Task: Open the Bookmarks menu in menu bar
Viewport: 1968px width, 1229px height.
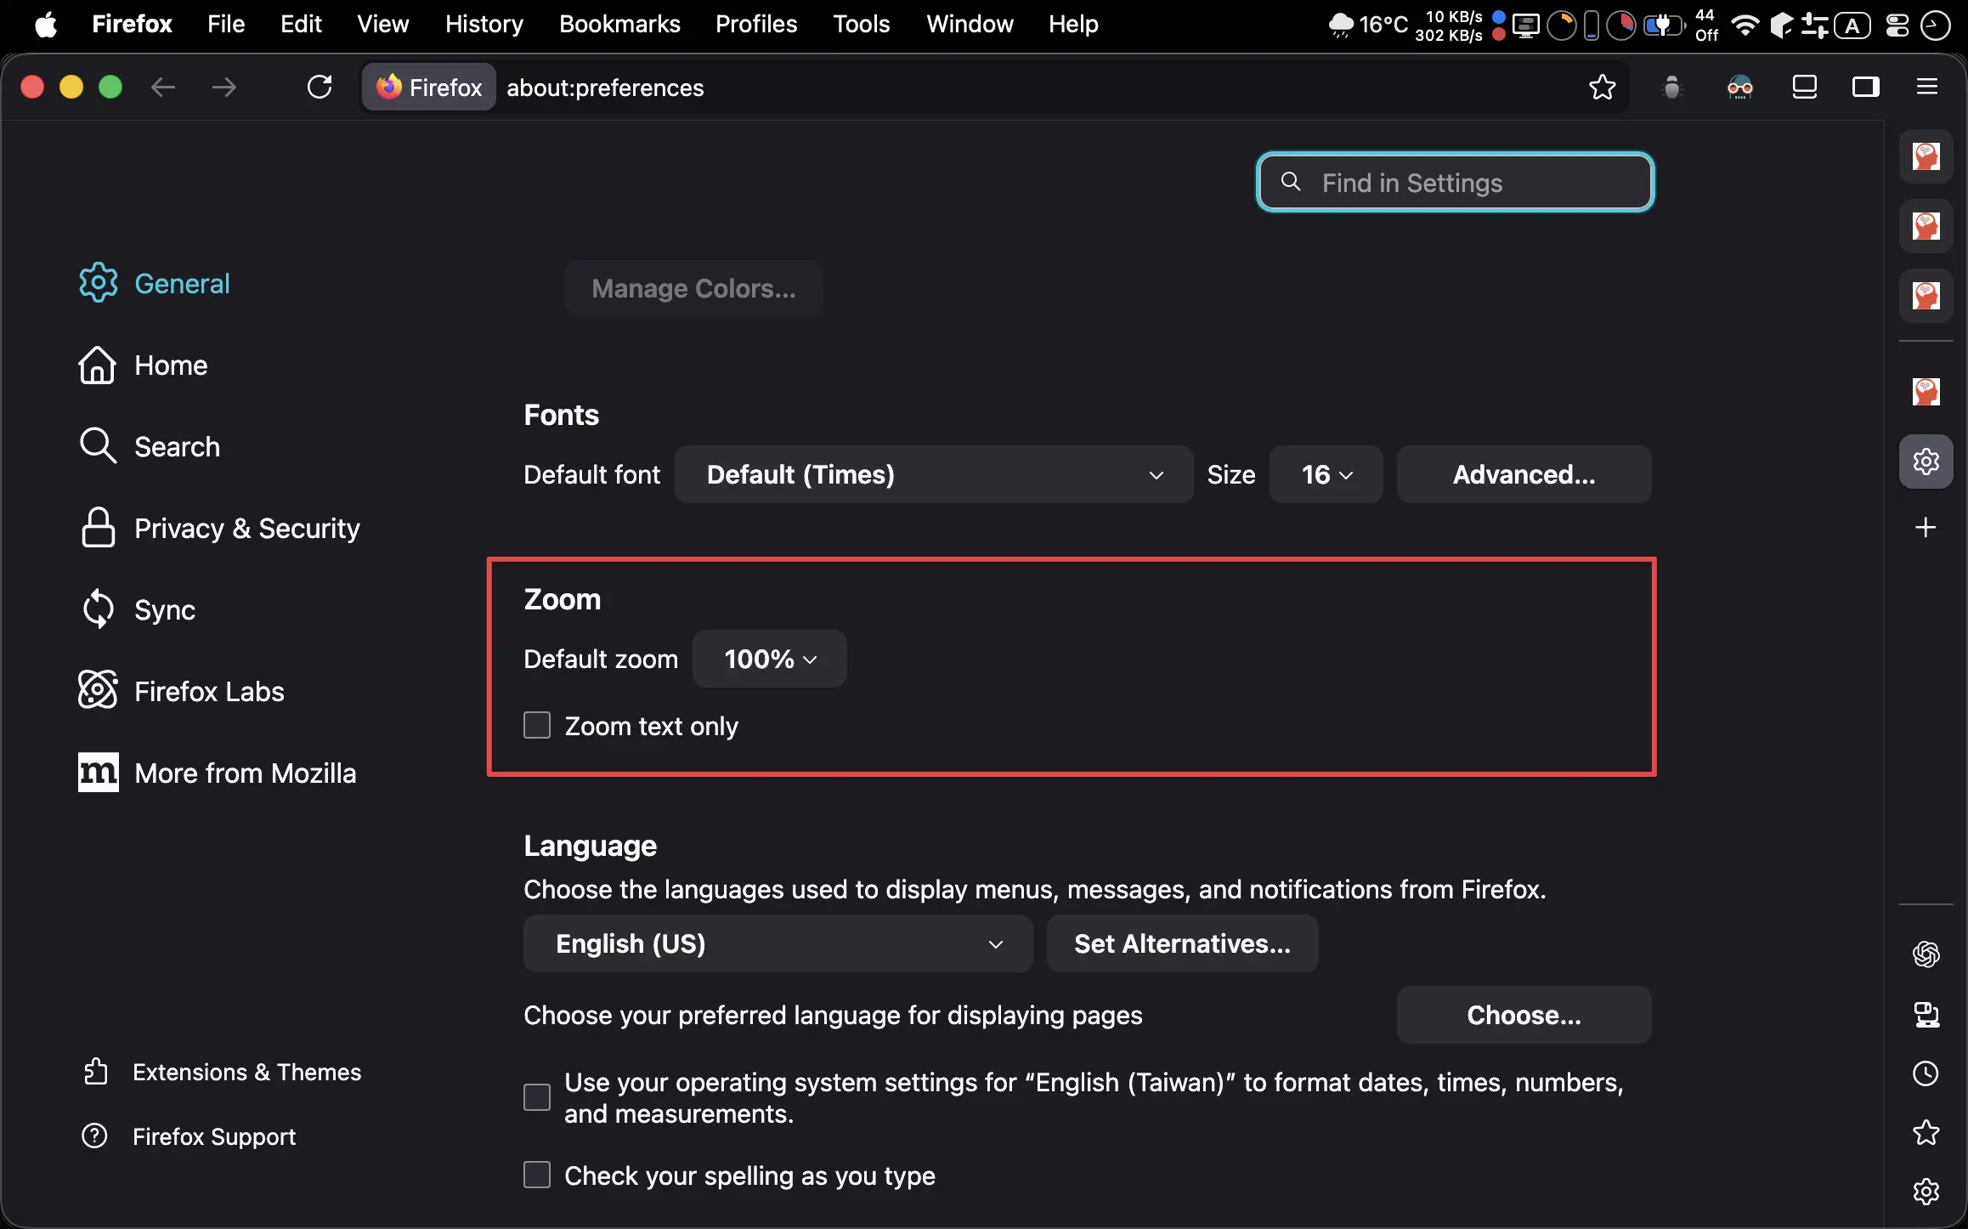Action: pyautogui.click(x=619, y=24)
